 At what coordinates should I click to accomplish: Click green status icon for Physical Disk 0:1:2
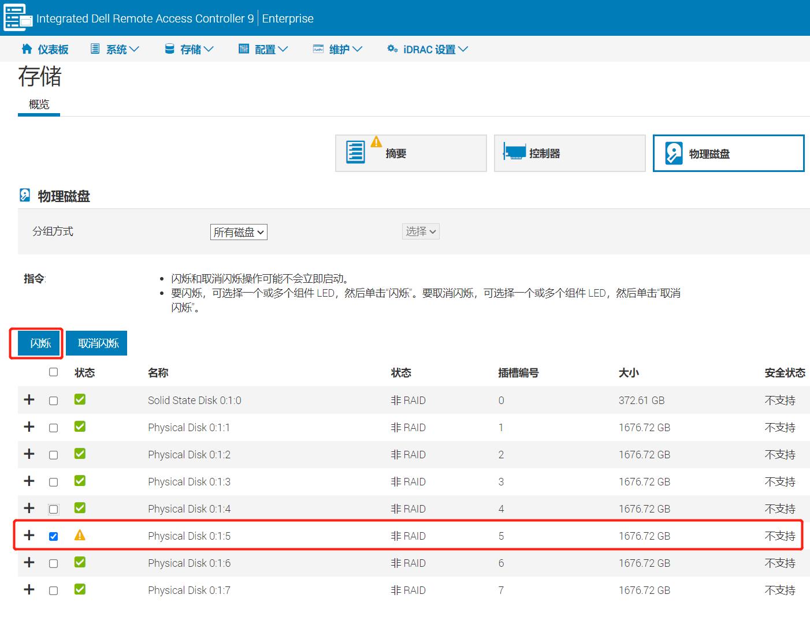80,454
